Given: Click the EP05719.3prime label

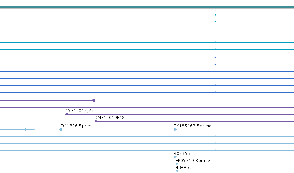Looking at the screenshot, I should pos(192,161).
